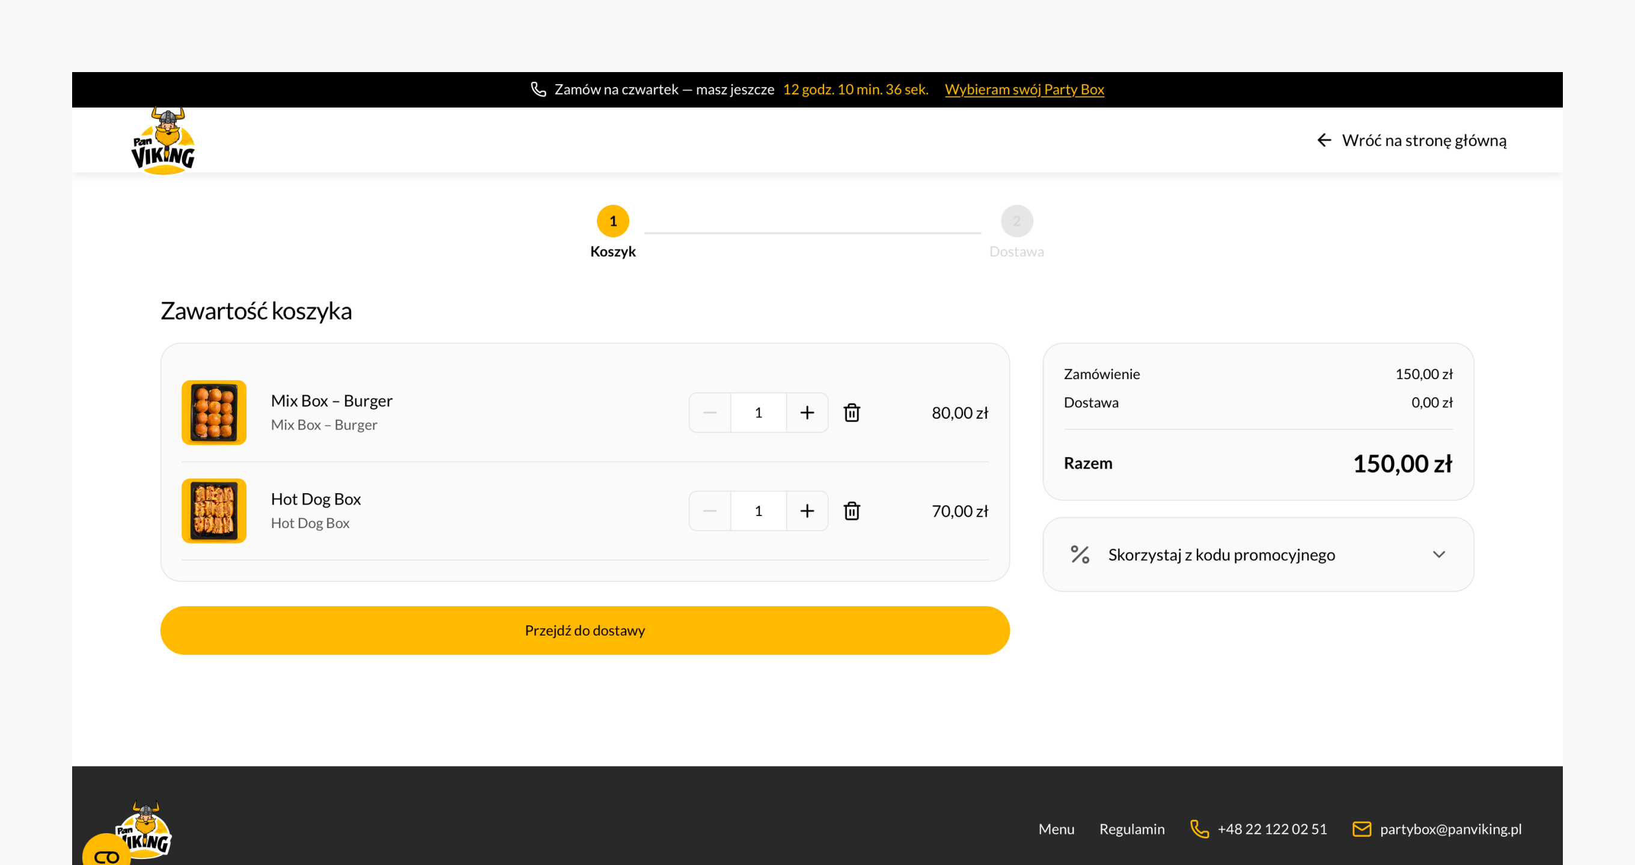Image resolution: width=1635 pixels, height=865 pixels.
Task: Expand the promo code chevron
Action: 1439,555
